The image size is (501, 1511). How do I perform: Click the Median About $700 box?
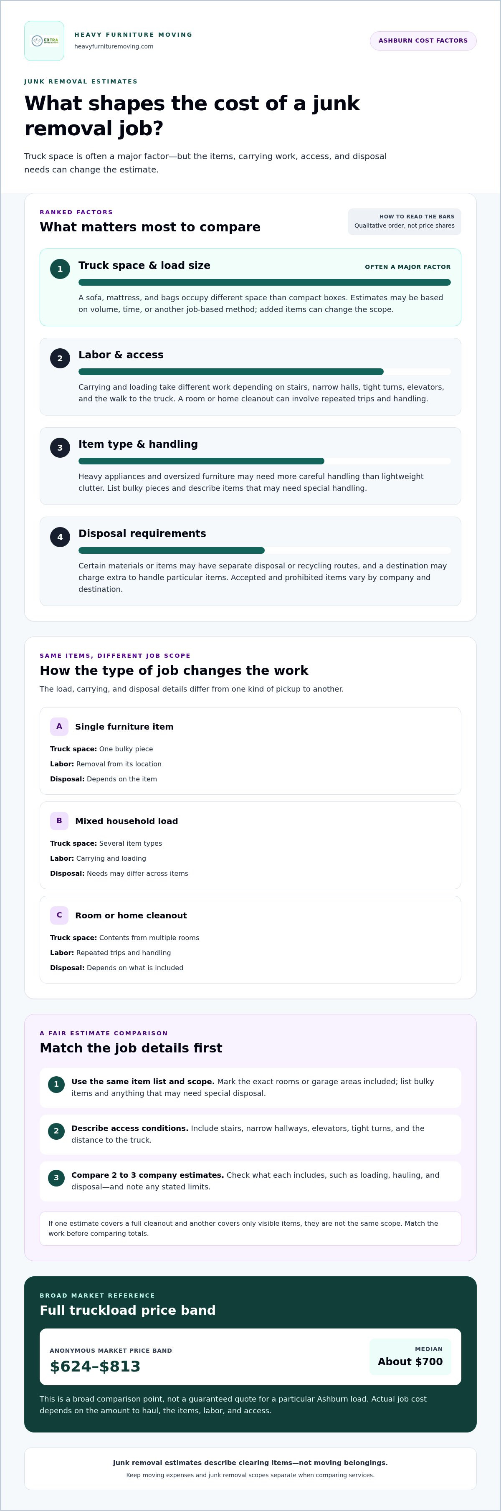[x=410, y=1357]
